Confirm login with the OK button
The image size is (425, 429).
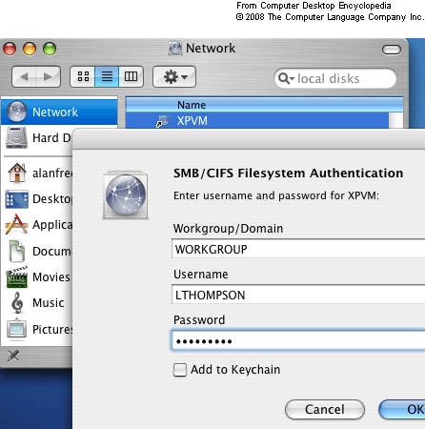pyautogui.click(x=402, y=409)
